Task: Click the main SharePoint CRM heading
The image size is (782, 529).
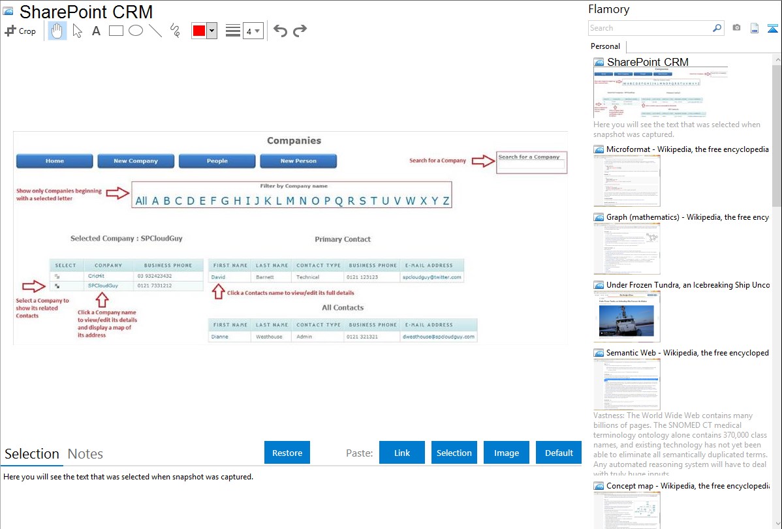Action: (x=86, y=12)
